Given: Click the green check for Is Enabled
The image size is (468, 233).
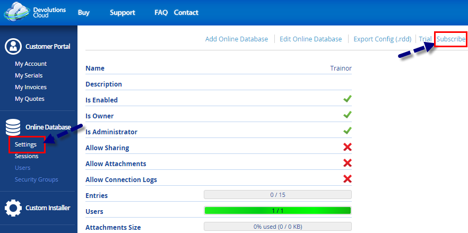Looking at the screenshot, I should pos(348,99).
